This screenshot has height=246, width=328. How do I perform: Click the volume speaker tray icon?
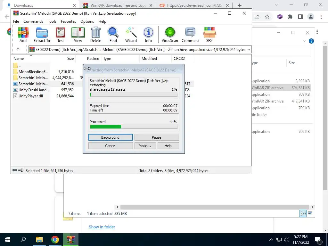point(287,240)
